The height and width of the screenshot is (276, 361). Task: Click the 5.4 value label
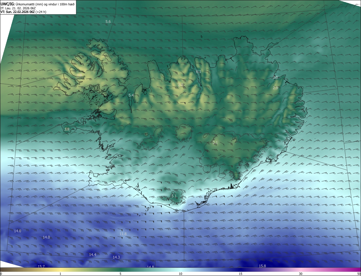(131, 95)
